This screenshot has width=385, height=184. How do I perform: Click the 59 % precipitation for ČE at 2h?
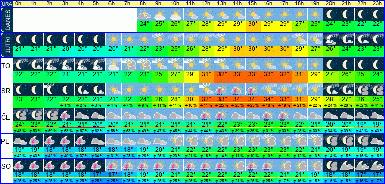51,130
